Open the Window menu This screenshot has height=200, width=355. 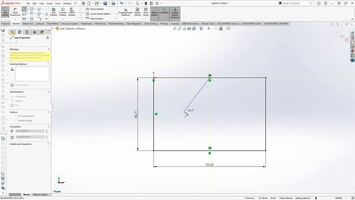tap(67, 3)
